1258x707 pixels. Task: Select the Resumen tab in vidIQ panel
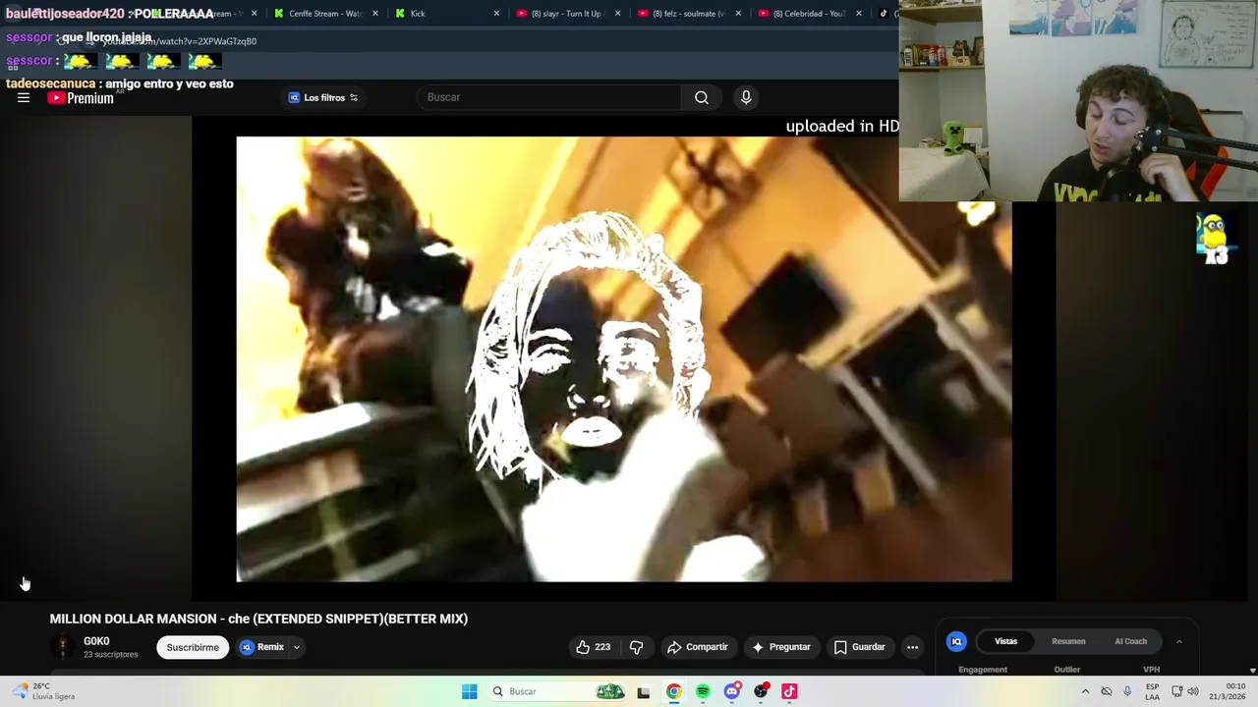pyautogui.click(x=1068, y=641)
